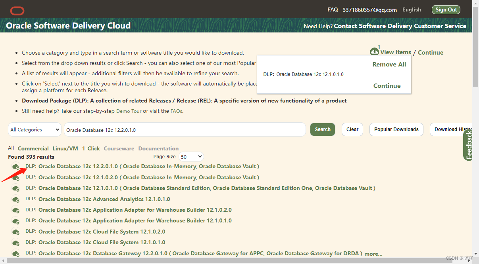Screen dimensions: 479x264
Task: Click cloud icon beside Oracle Database 12c 12.2.0.1.0
Action: tap(16, 167)
